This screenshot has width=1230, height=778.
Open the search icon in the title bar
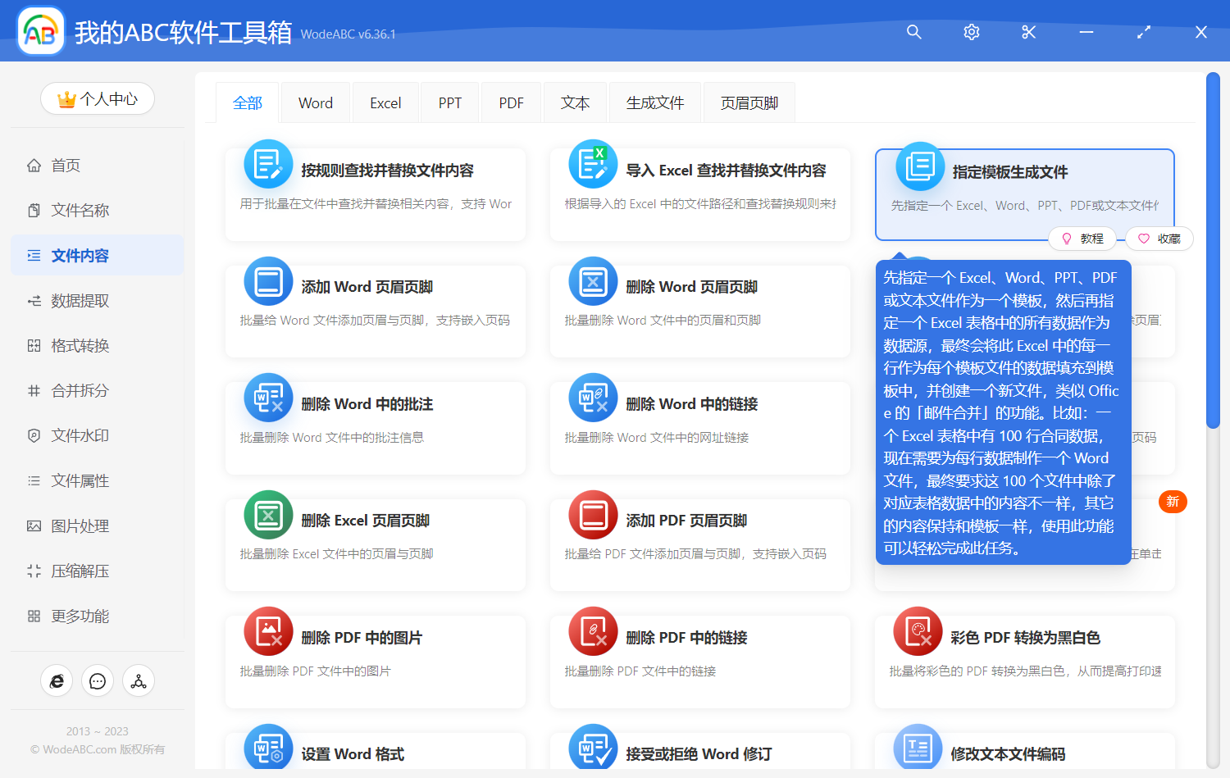click(x=913, y=32)
